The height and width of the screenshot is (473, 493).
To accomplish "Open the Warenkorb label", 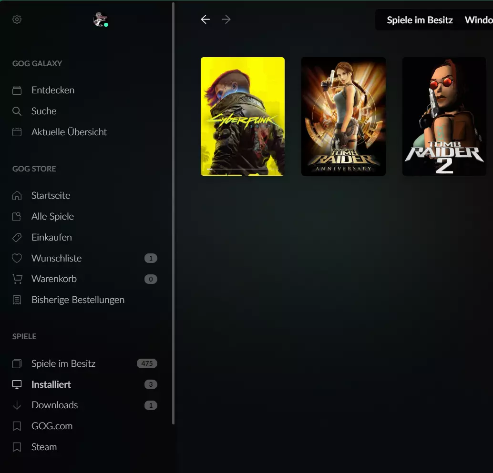I will point(54,279).
